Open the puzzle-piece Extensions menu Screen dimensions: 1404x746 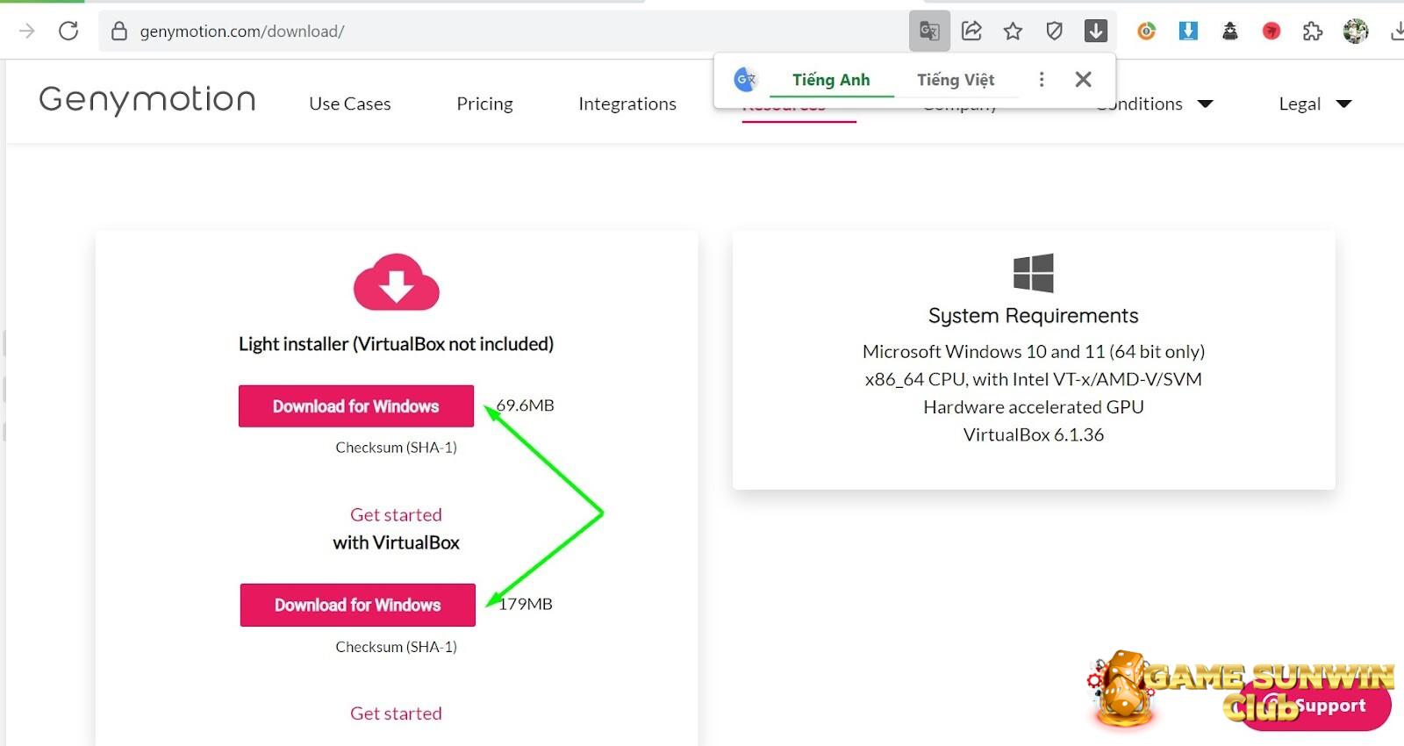click(1313, 32)
